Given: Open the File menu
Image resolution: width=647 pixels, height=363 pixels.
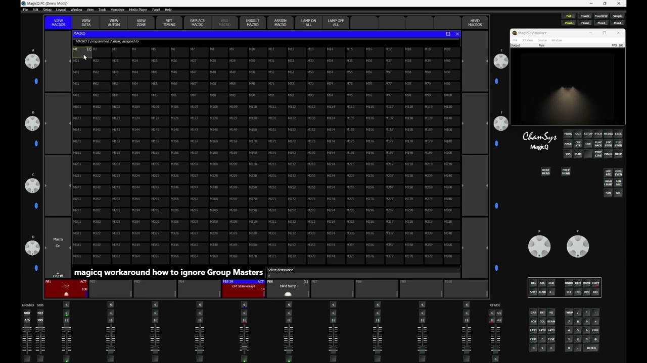Looking at the screenshot, I should point(25,10).
